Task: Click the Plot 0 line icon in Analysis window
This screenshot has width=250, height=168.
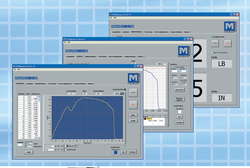Action: 165,64
